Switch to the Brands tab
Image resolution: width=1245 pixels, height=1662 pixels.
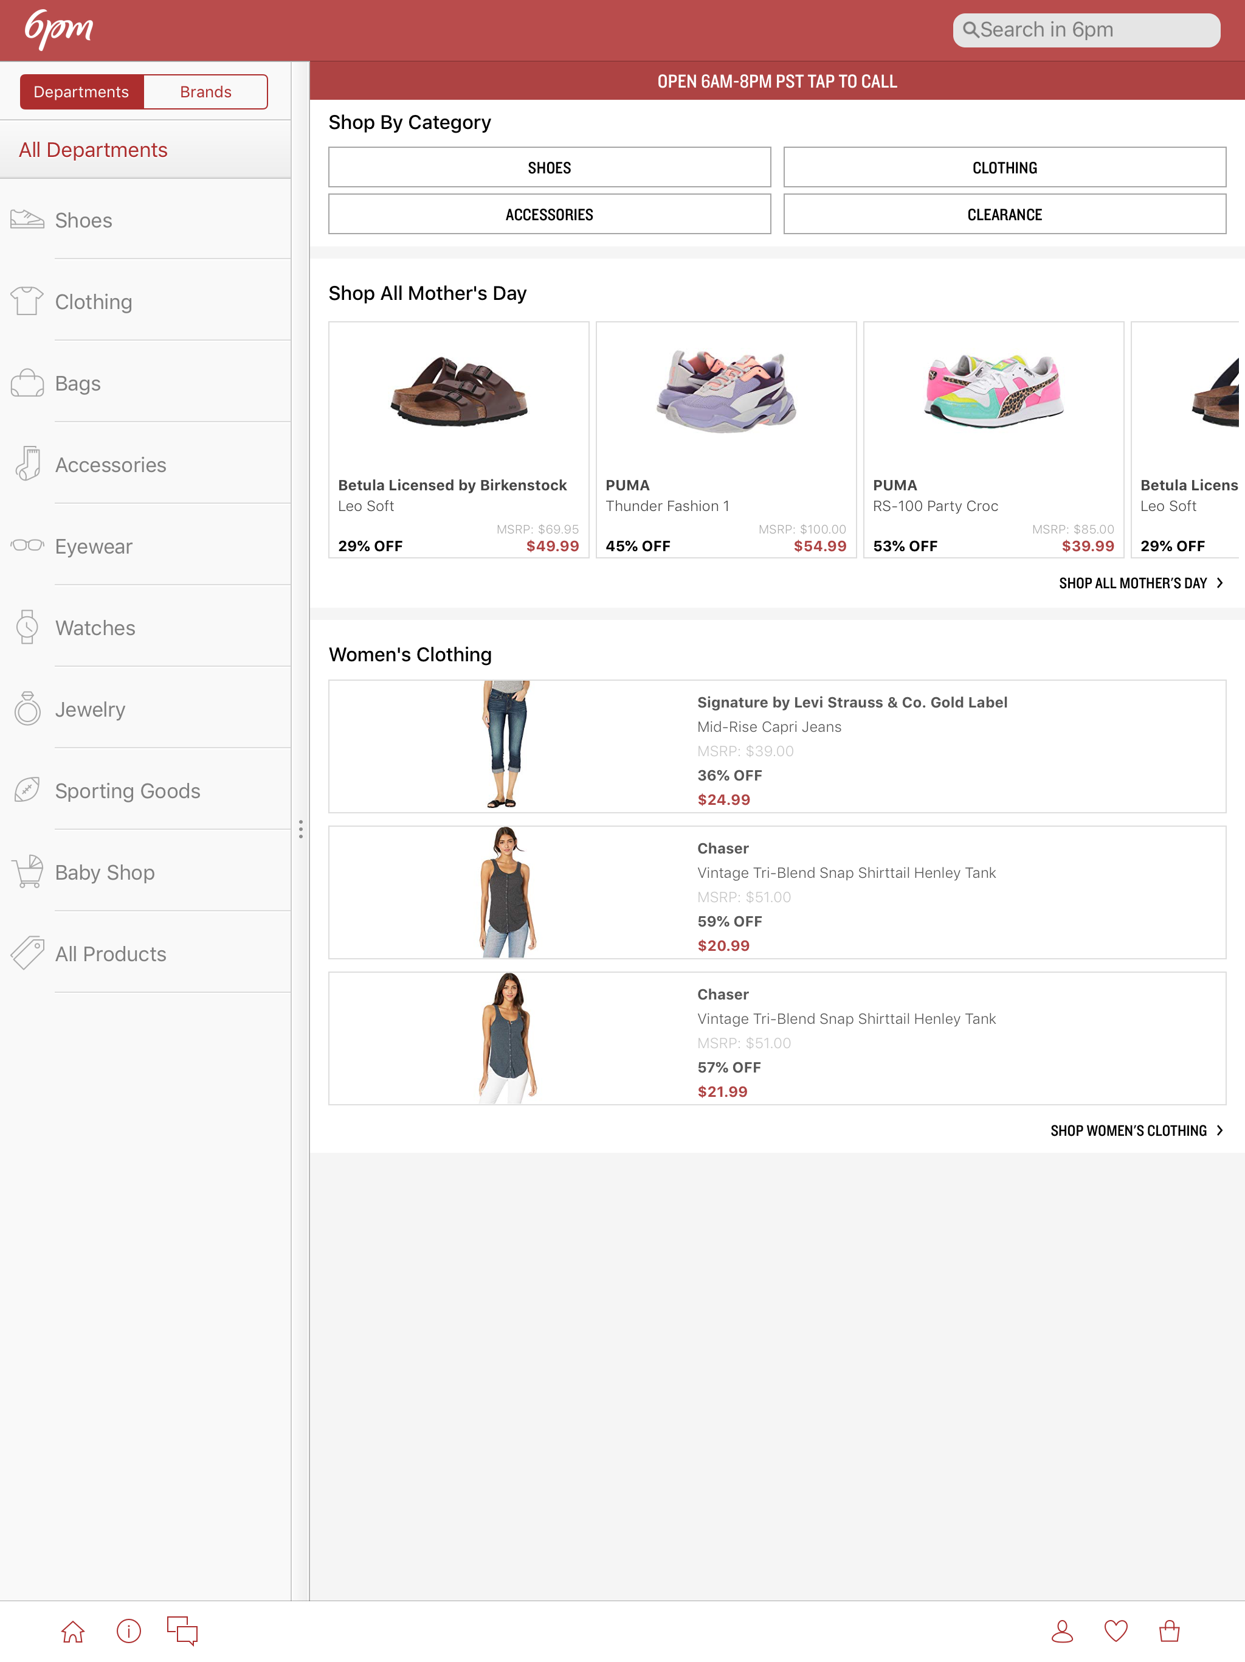(x=205, y=92)
